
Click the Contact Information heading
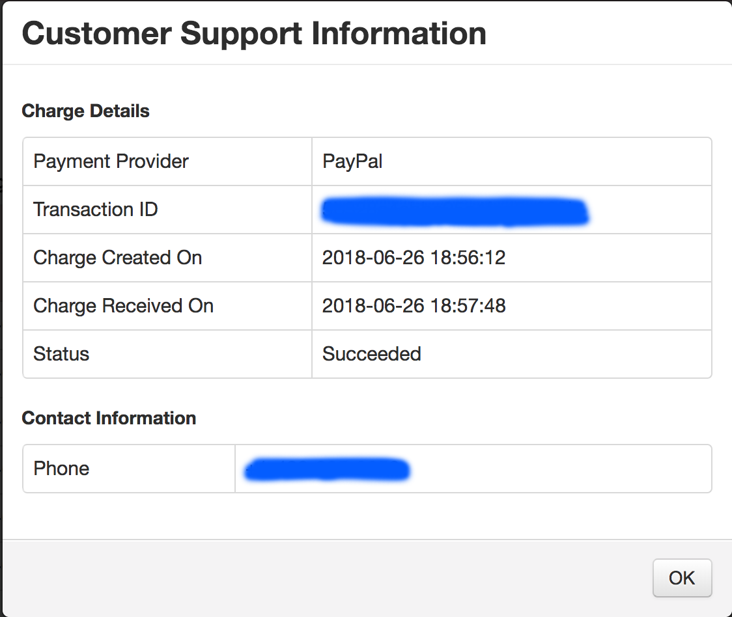tap(109, 418)
